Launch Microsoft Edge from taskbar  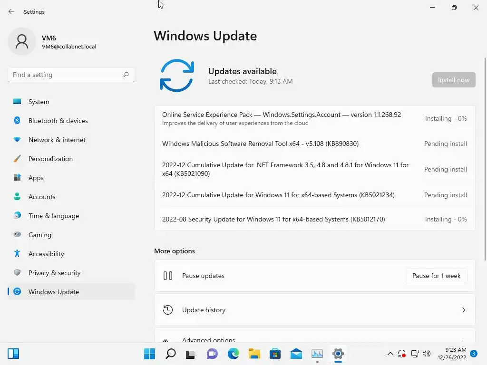(233, 354)
